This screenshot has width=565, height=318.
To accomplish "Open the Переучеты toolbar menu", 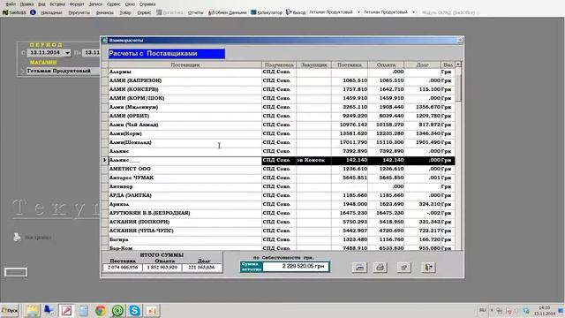I will coord(79,12).
